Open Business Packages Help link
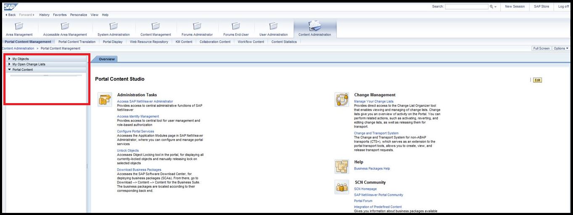573x215 pixels. [x=372, y=168]
